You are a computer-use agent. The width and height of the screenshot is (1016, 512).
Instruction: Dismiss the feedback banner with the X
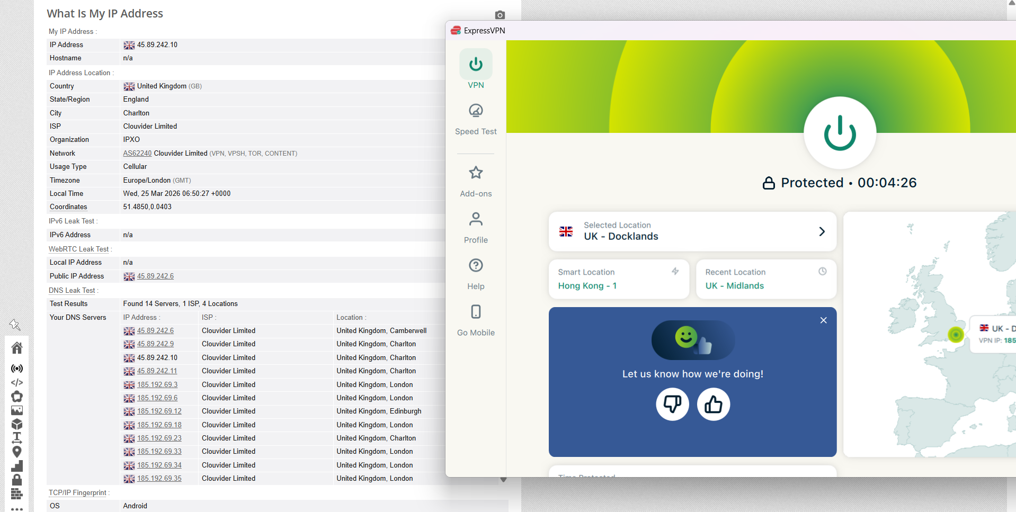click(x=823, y=320)
